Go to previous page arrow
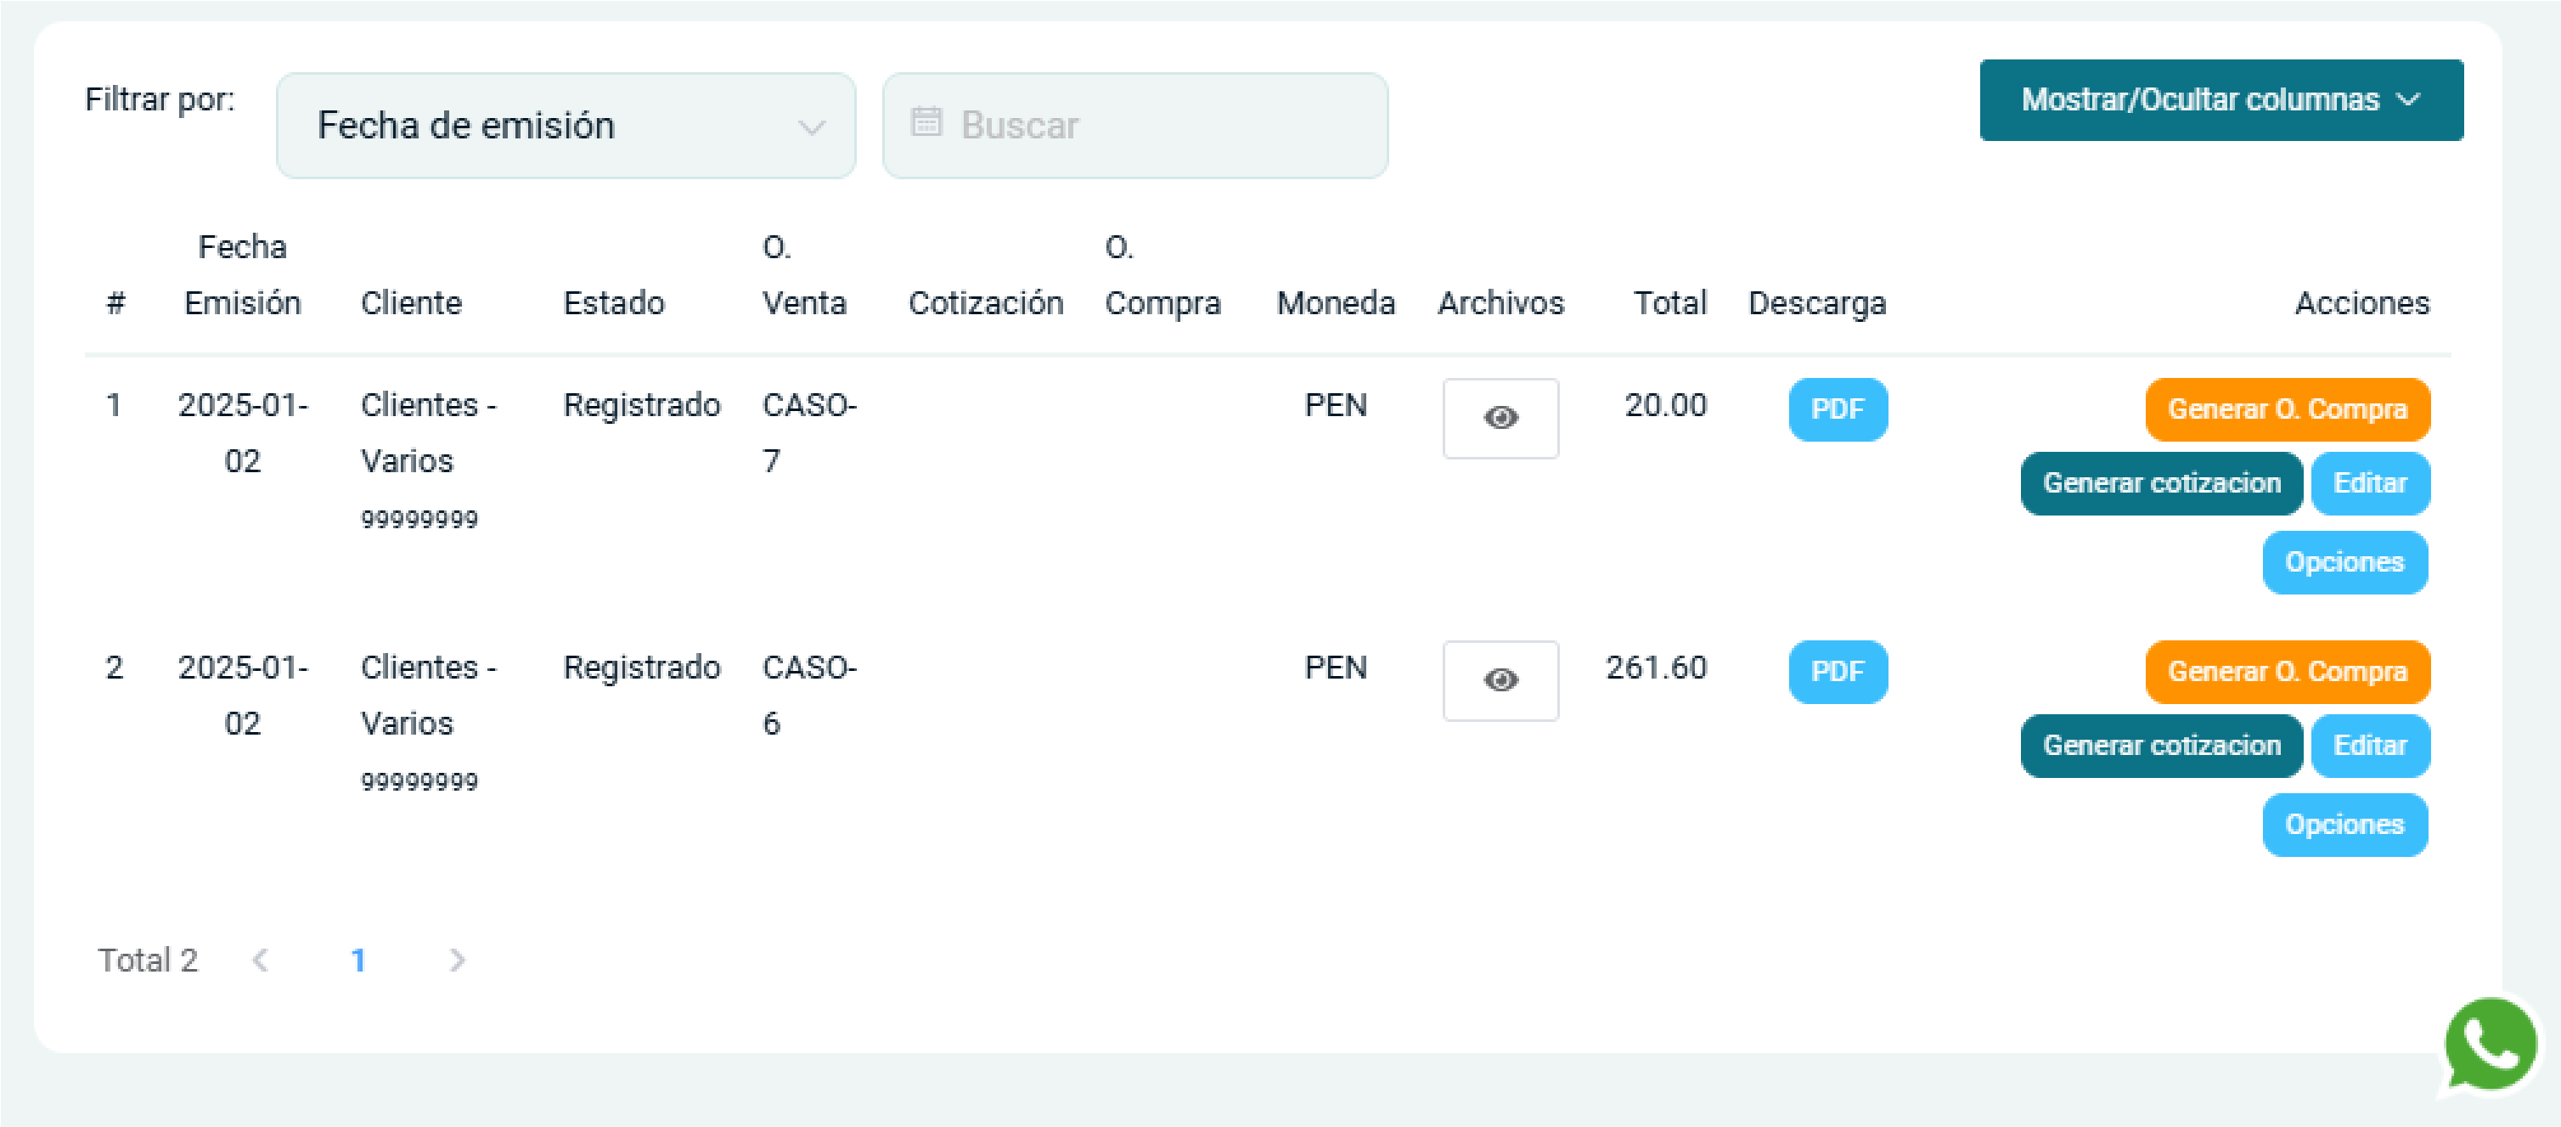 [x=261, y=960]
